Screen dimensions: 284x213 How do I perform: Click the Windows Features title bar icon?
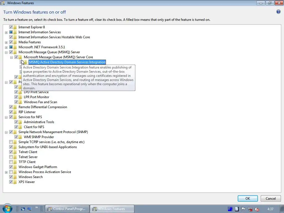pos(2,3)
